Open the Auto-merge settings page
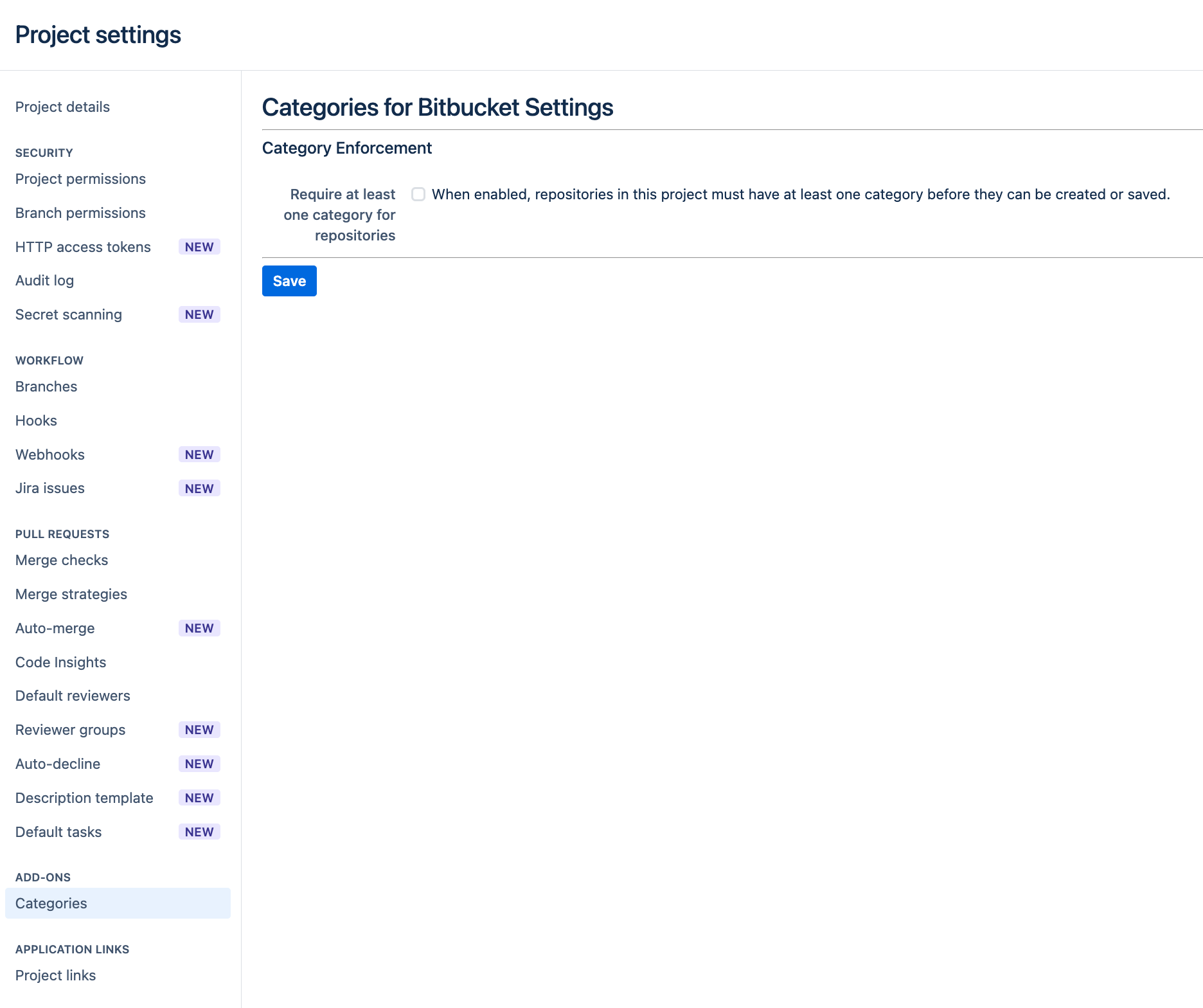This screenshot has width=1203, height=1008. 55,628
